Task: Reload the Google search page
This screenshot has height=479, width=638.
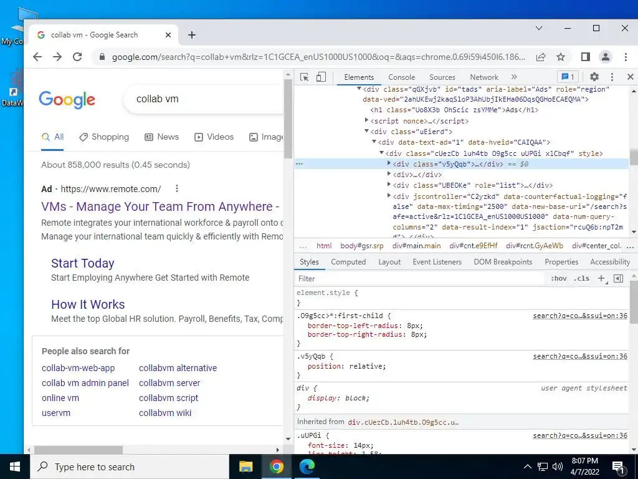Action: point(77,57)
